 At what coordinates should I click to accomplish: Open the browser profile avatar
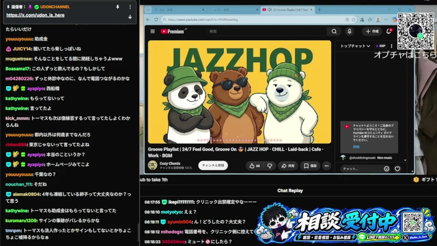tap(378, 19)
